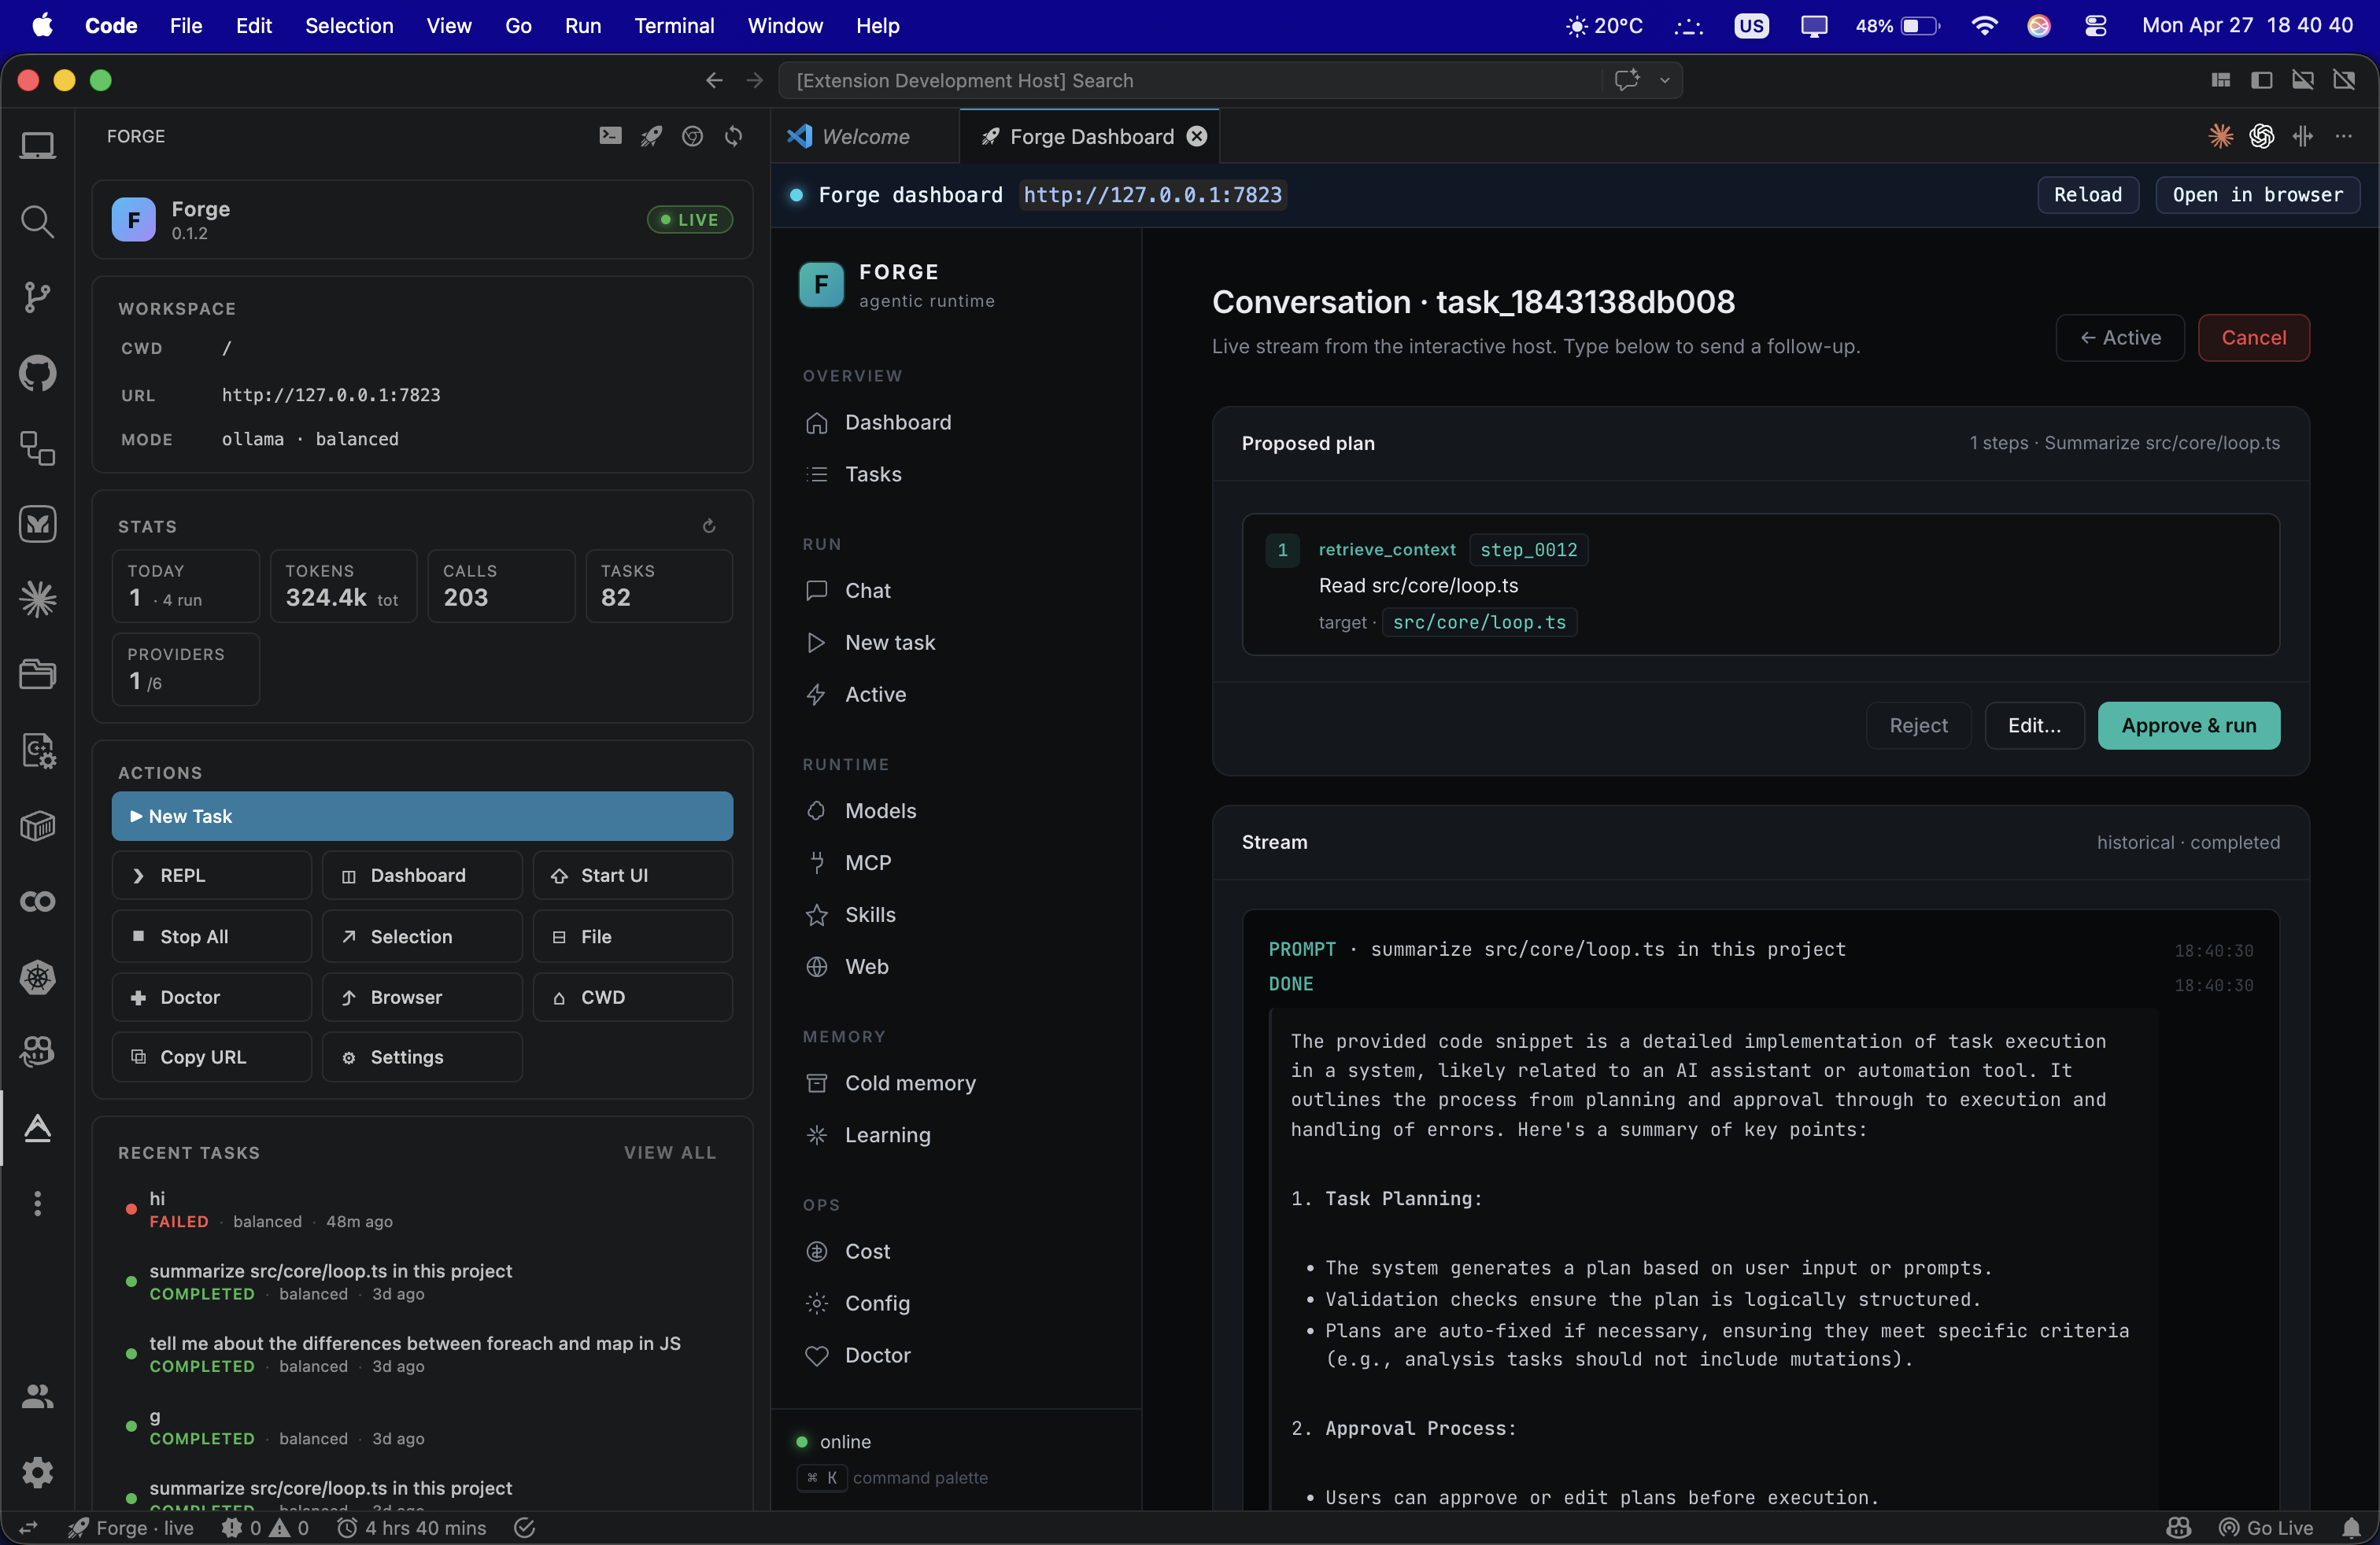The width and height of the screenshot is (2380, 1545).
Task: Launch the rocket icon in the Forge sidebar
Action: pyautogui.click(x=650, y=136)
